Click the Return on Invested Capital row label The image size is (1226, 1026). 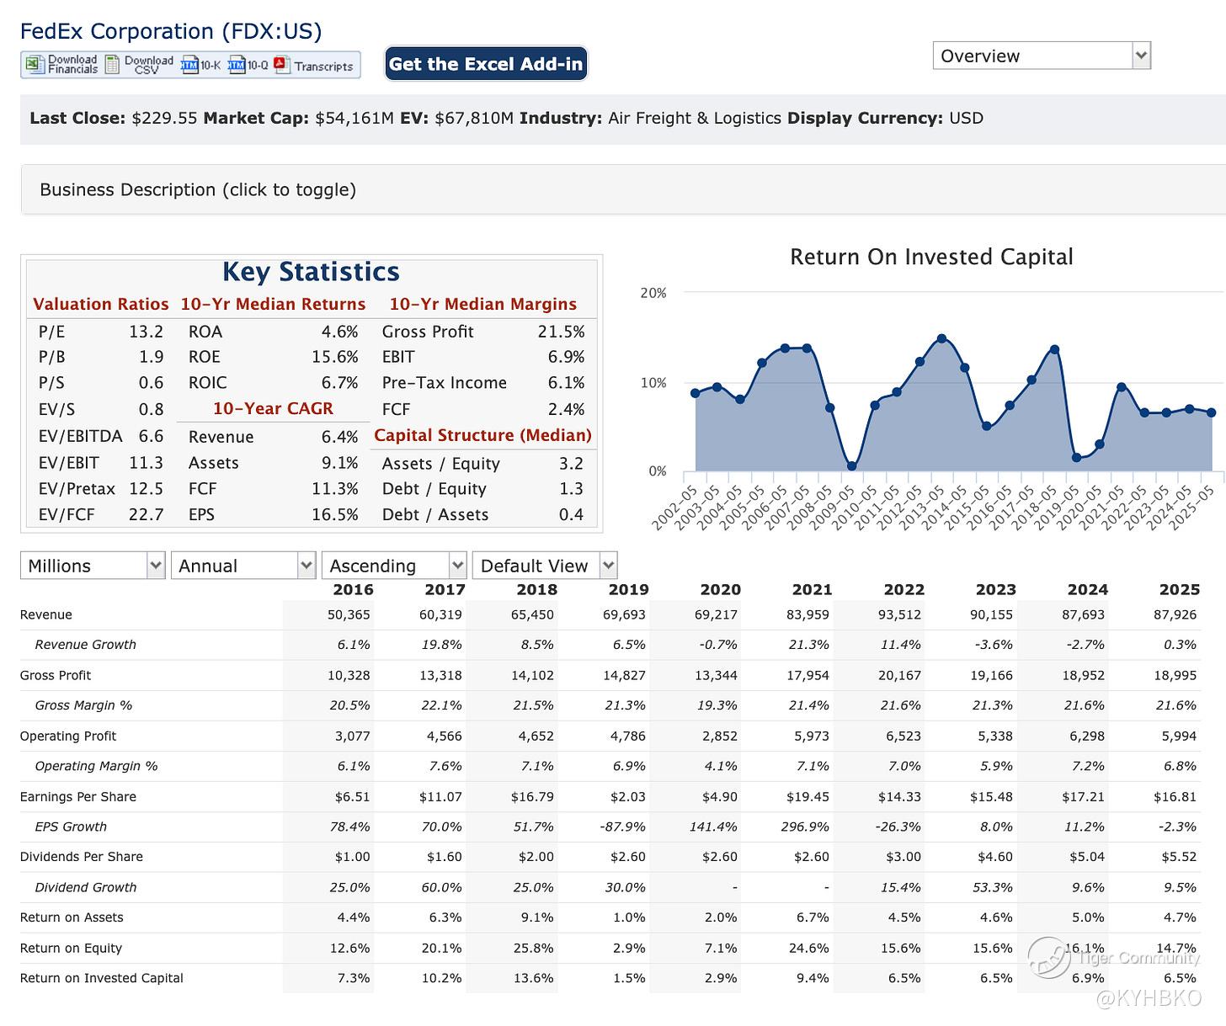coord(102,978)
